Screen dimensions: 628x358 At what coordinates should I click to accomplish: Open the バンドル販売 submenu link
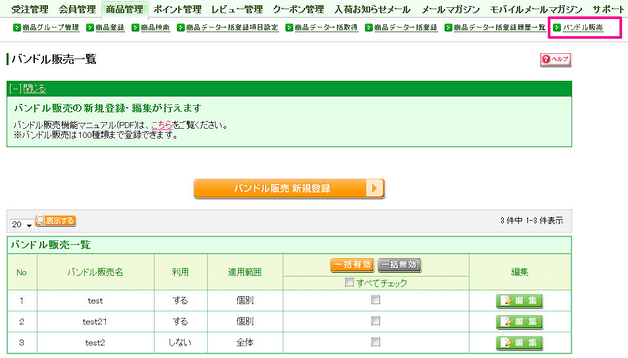583,28
